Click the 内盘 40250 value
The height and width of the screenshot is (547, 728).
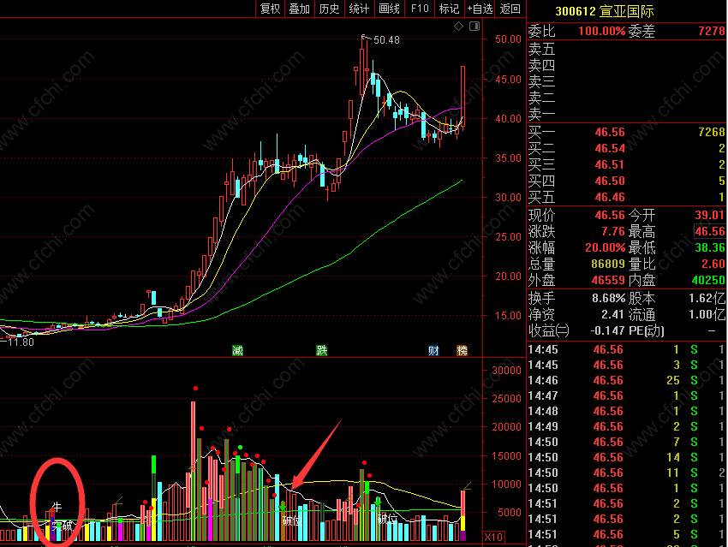pyautogui.click(x=708, y=280)
